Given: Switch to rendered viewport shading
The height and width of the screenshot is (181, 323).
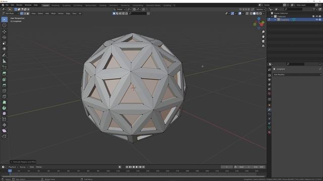Looking at the screenshot, I should 260,14.
